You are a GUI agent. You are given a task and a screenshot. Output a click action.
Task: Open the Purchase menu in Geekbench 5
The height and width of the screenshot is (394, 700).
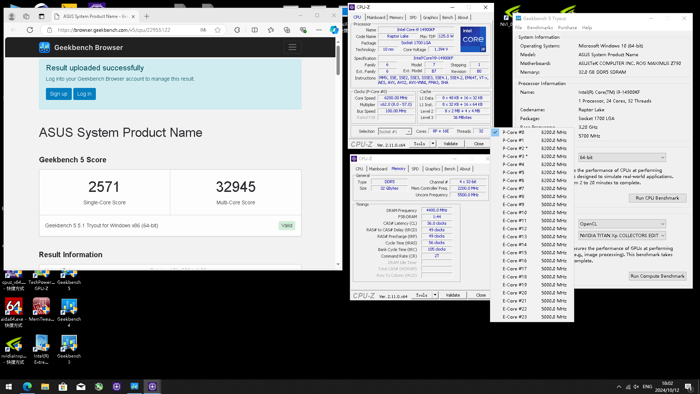(x=567, y=28)
